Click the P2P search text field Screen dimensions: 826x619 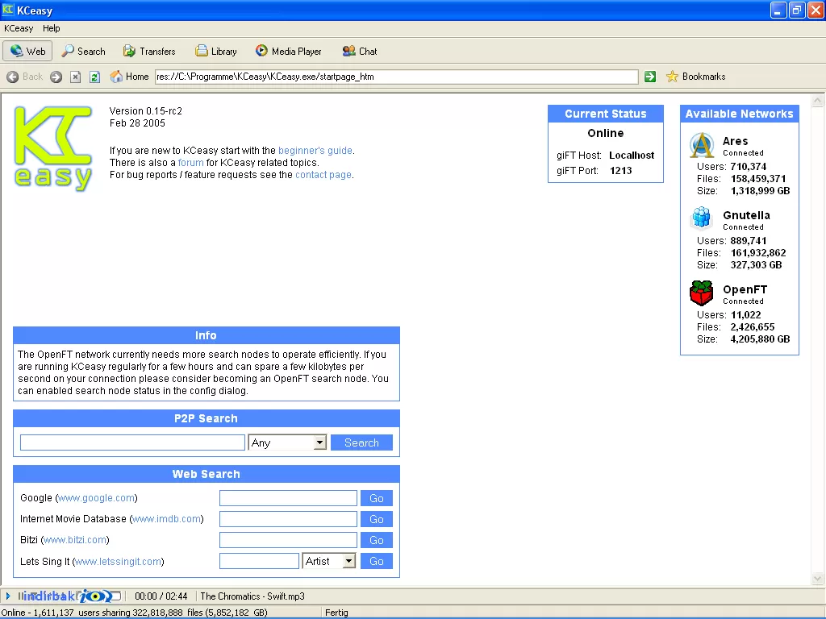coord(132,442)
